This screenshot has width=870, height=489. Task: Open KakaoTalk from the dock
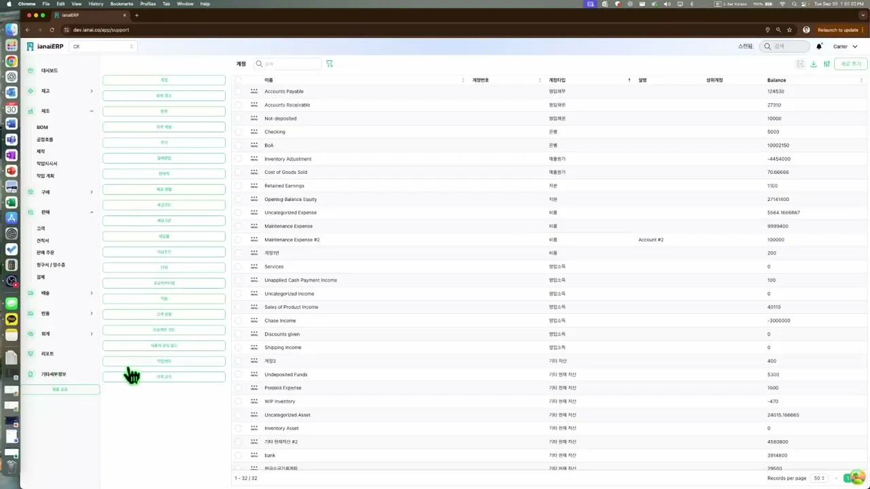pyautogui.click(x=12, y=319)
